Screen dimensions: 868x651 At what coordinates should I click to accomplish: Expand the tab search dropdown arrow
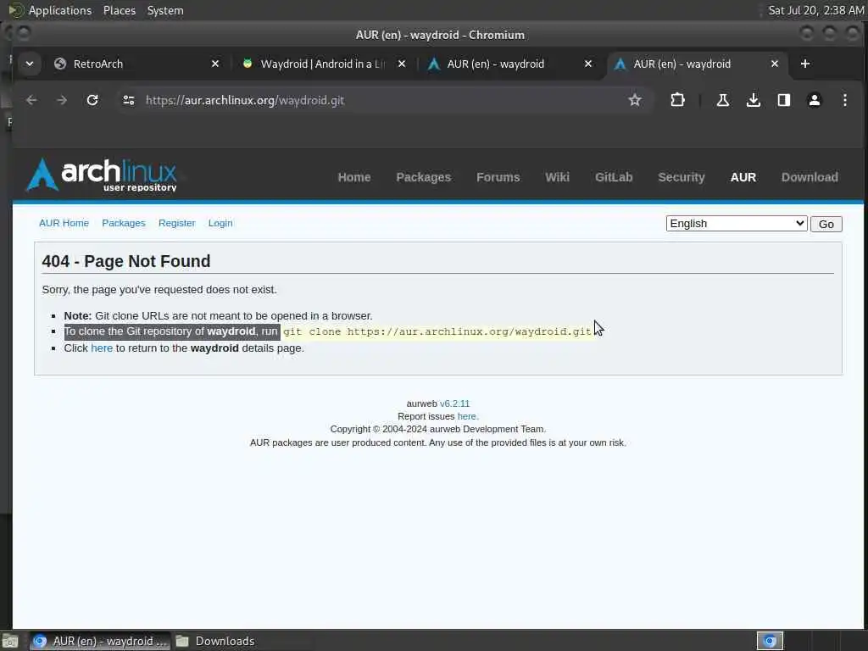(x=30, y=64)
